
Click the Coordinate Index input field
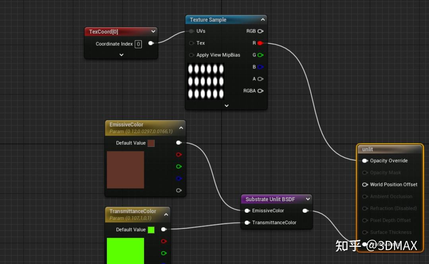(138, 44)
